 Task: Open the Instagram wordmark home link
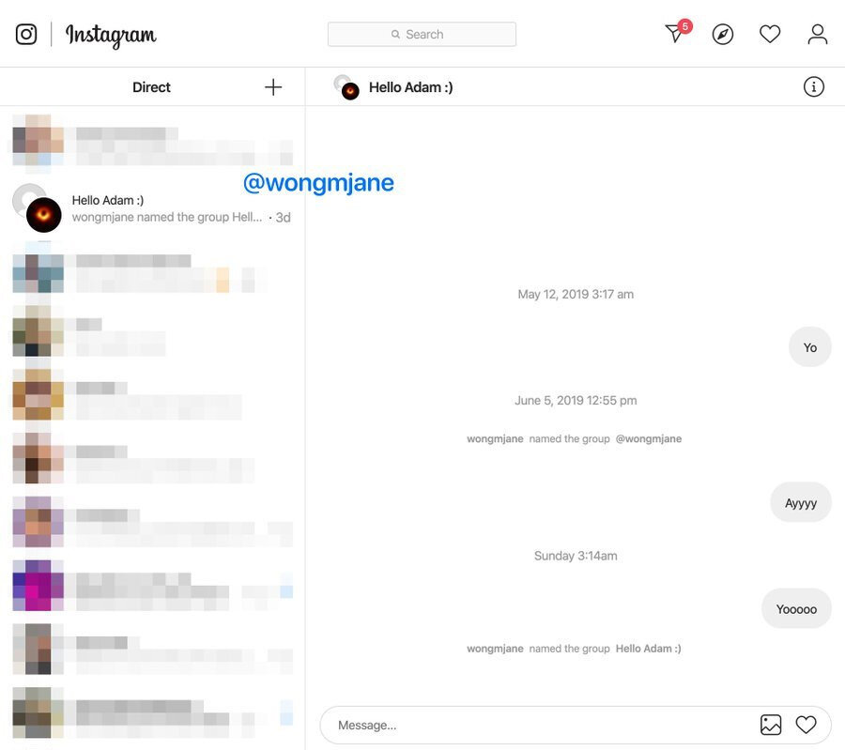click(111, 36)
